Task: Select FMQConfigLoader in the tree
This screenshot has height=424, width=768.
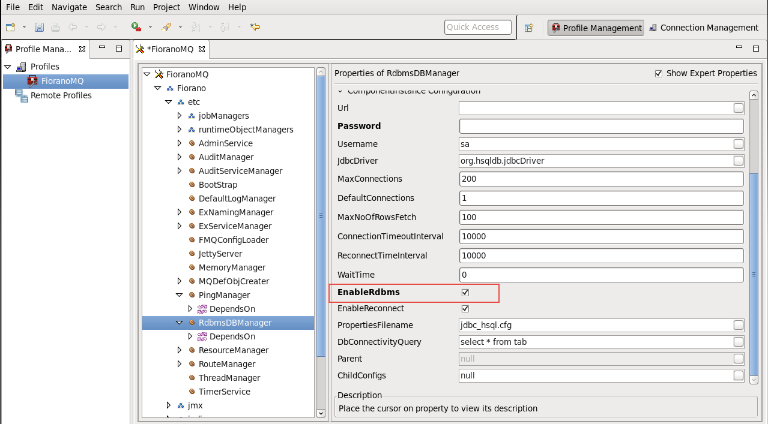Action: (234, 240)
